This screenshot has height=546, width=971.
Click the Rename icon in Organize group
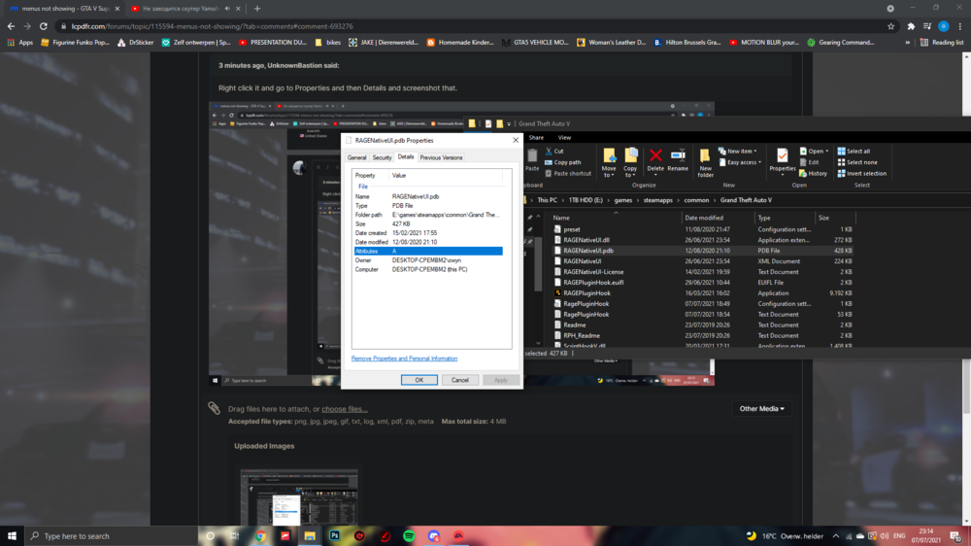coord(678,154)
